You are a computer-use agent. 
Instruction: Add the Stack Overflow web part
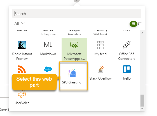coord(100,73)
